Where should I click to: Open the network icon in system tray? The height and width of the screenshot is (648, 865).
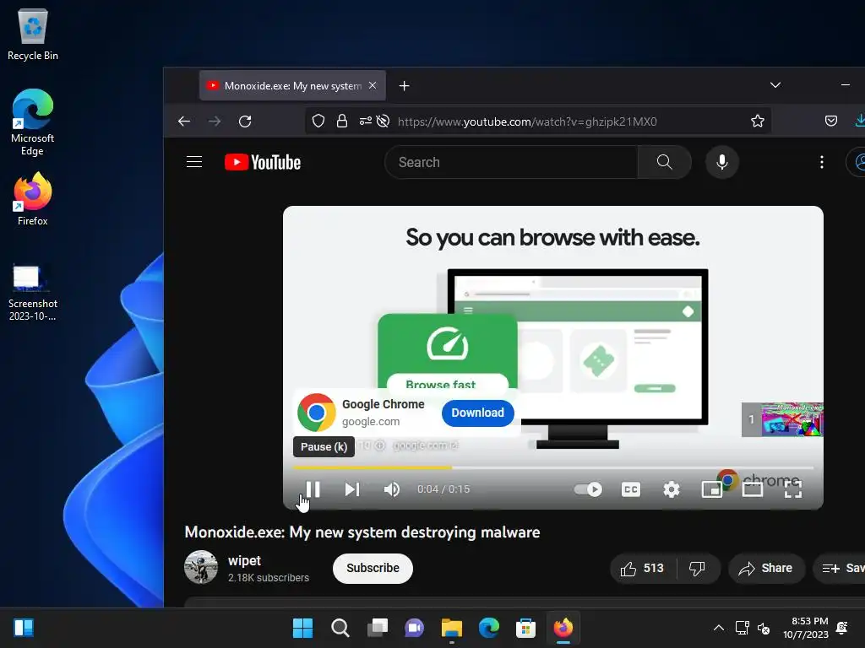click(742, 628)
